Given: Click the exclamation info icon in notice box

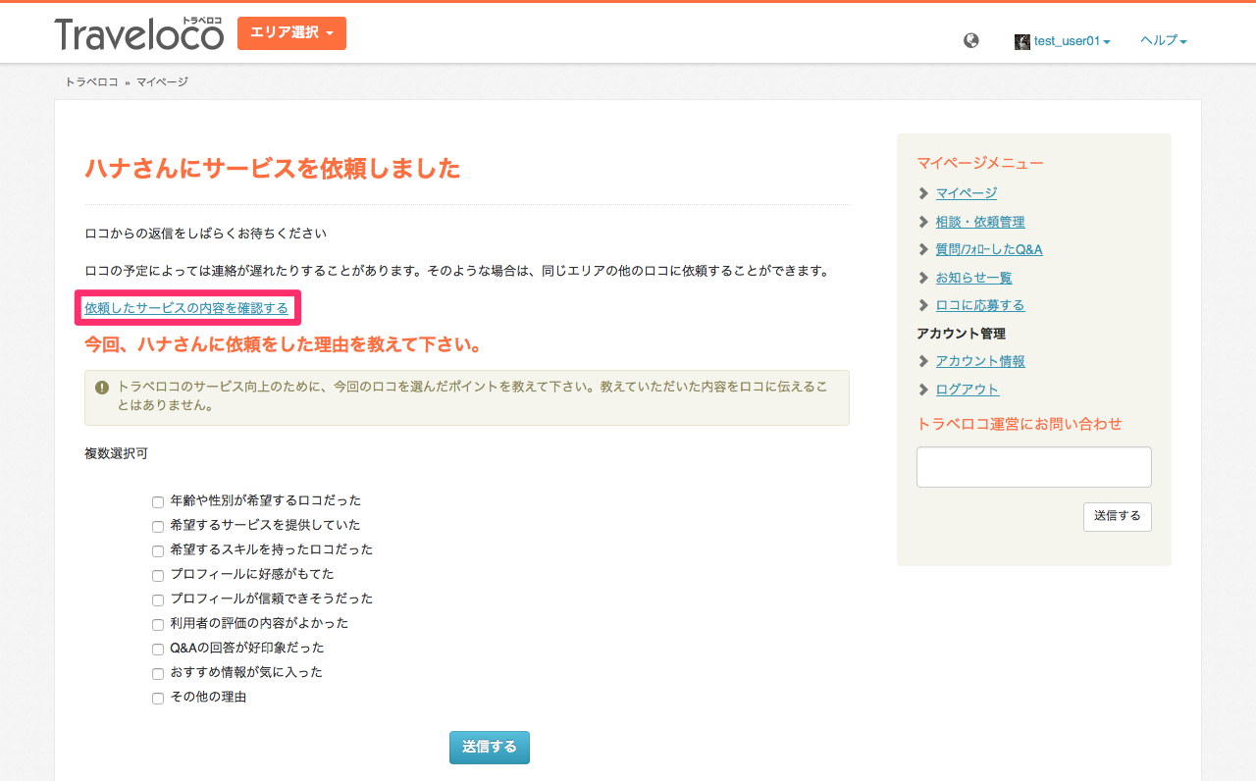Looking at the screenshot, I should click(102, 388).
